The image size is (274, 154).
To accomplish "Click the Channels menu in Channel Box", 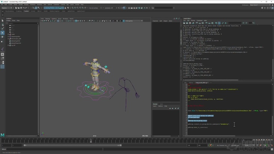I will pyautogui.click(x=155, y=21).
